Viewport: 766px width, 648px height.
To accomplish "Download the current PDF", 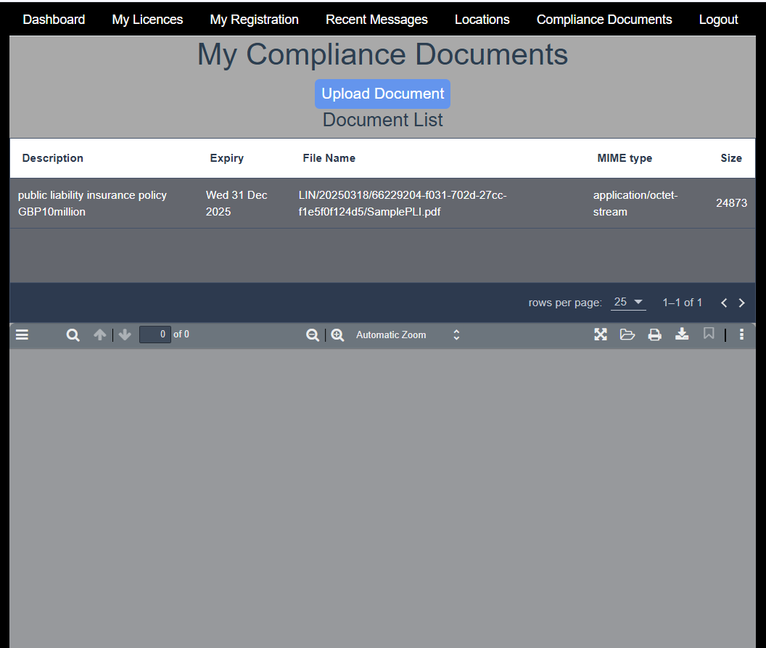I will pyautogui.click(x=682, y=335).
